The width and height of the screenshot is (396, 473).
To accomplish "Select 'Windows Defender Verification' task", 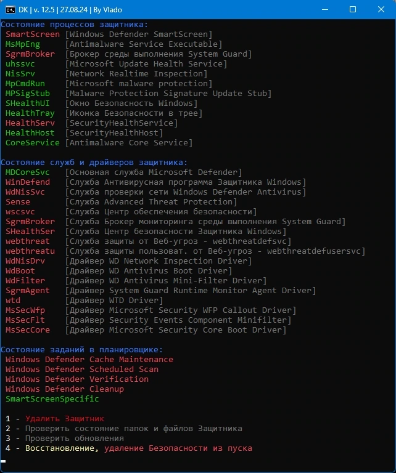I will tap(77, 379).
